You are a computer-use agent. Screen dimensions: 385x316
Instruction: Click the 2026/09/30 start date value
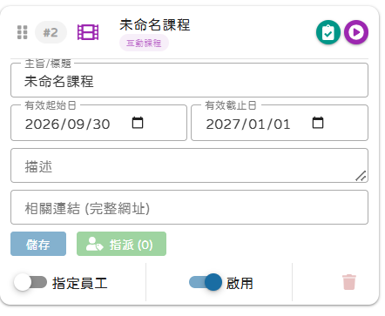tap(68, 124)
